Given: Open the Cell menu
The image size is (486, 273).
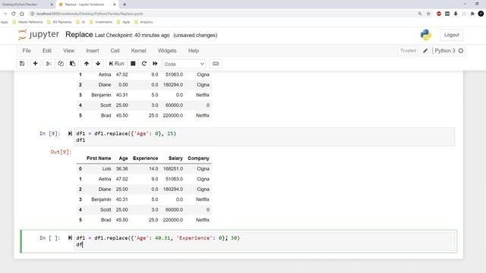Looking at the screenshot, I should pos(115,51).
